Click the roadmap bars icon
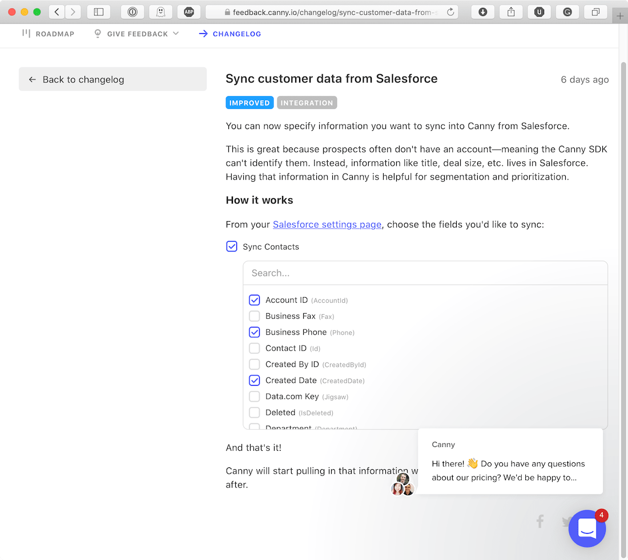This screenshot has height=560, width=628. pos(26,33)
